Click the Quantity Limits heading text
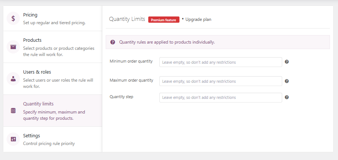The height and width of the screenshot is (160, 338). point(127,19)
